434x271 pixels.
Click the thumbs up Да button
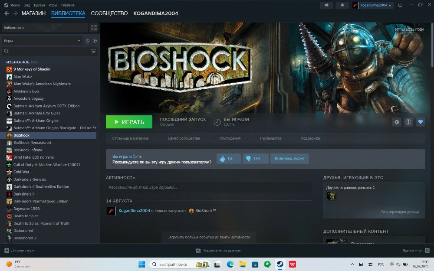pyautogui.click(x=229, y=159)
